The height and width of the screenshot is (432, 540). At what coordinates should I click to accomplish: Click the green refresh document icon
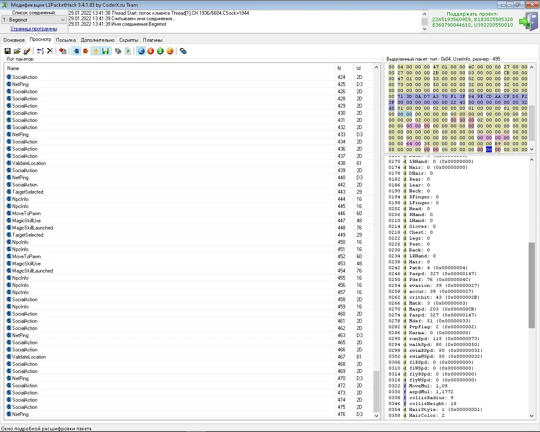pos(127,51)
